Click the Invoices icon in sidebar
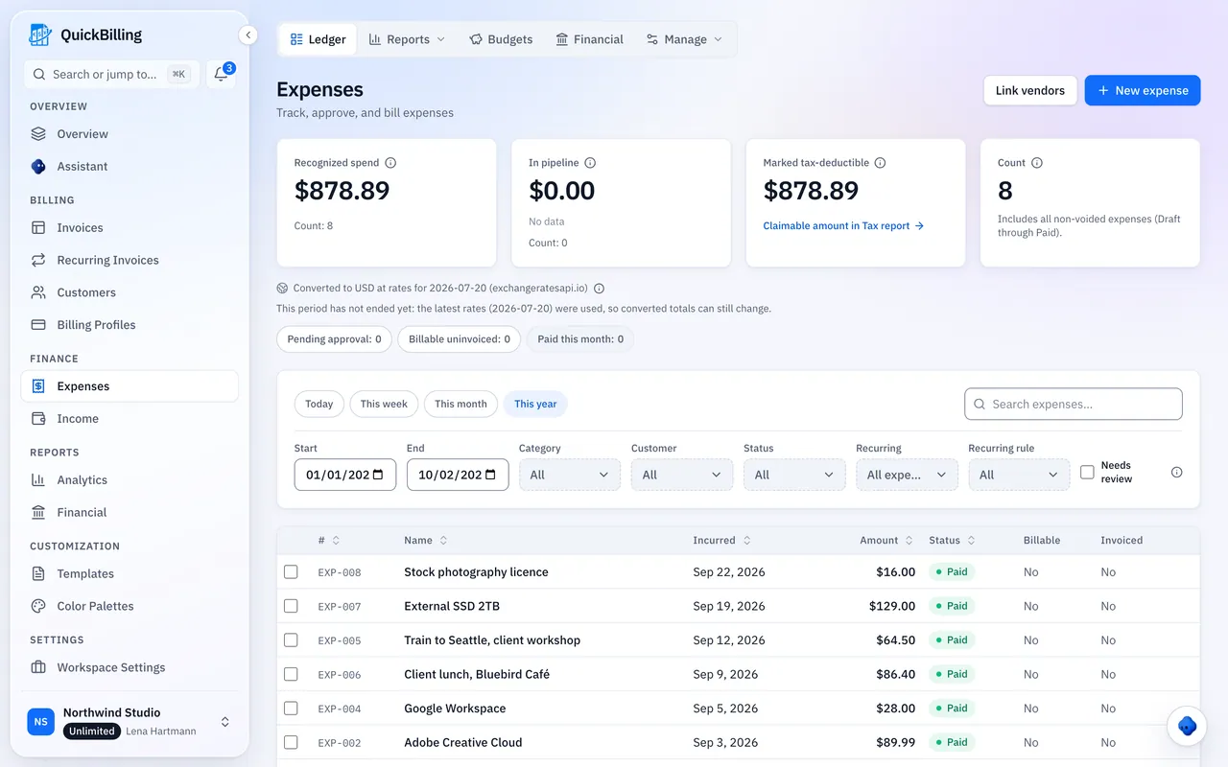 click(38, 228)
